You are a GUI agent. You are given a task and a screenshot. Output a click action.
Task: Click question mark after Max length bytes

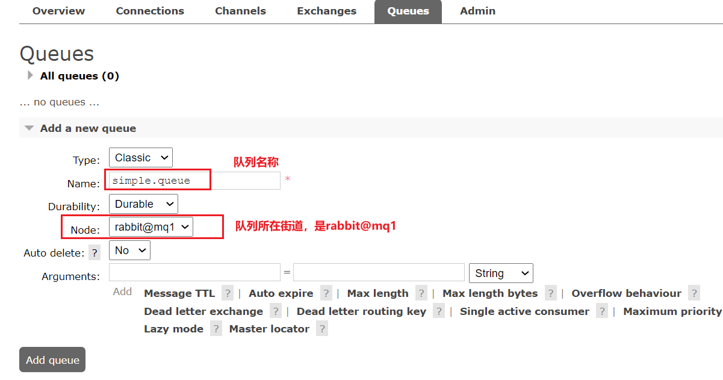[550, 293]
